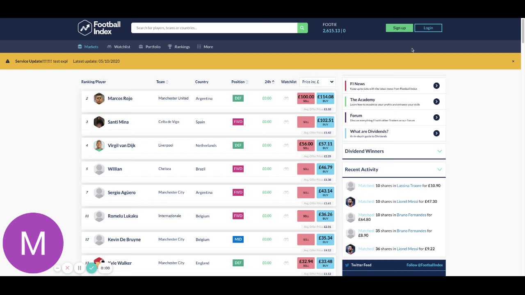This screenshot has width=525, height=295.
Task: Open What are Dividends arrow icon
Action: [436, 133]
